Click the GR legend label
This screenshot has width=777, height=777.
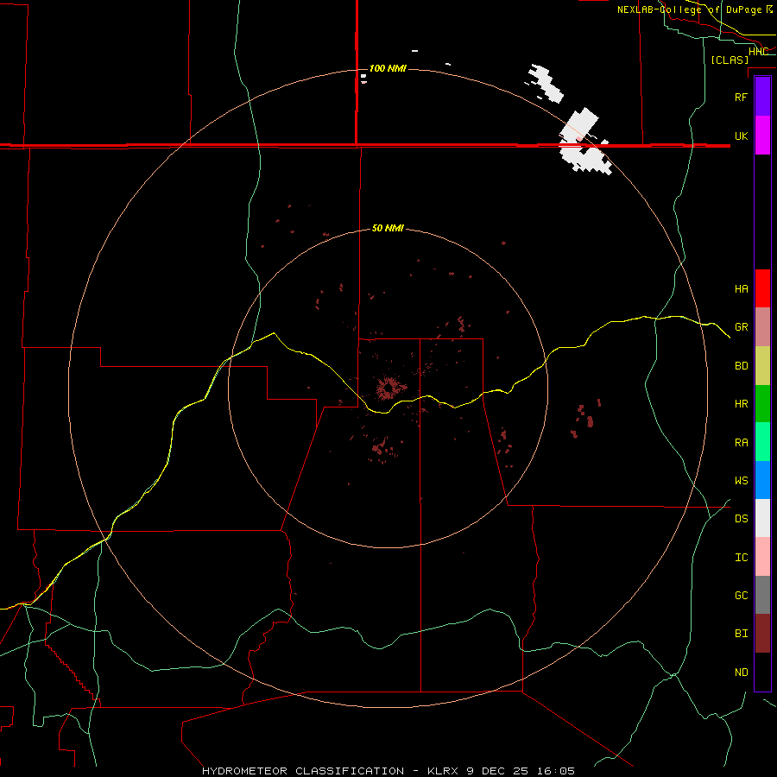point(741,327)
